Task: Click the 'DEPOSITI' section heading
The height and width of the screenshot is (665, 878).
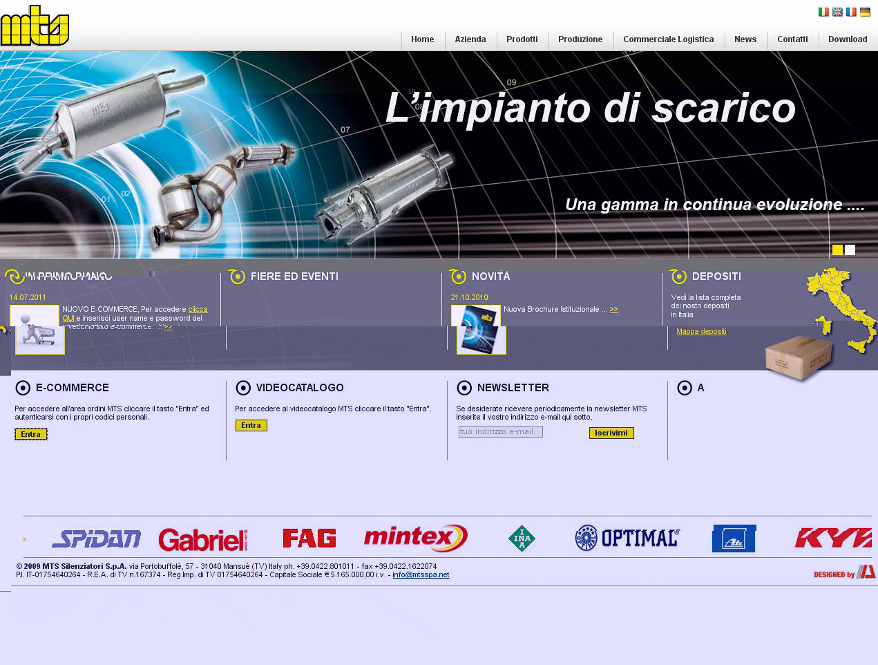Action: point(716,277)
